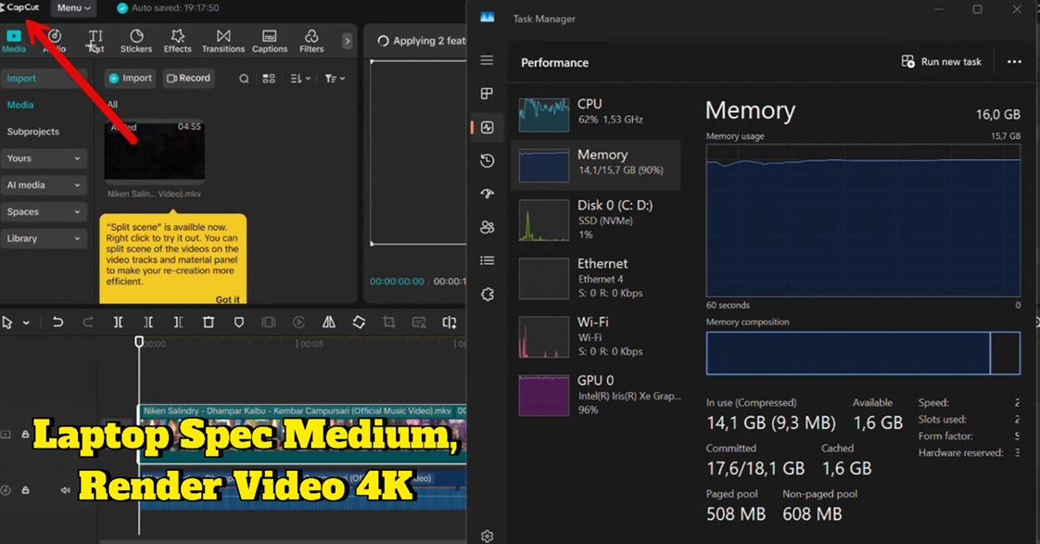Open the Filters panel in CapCut
Screen dimensions: 1040x544
tap(311, 41)
